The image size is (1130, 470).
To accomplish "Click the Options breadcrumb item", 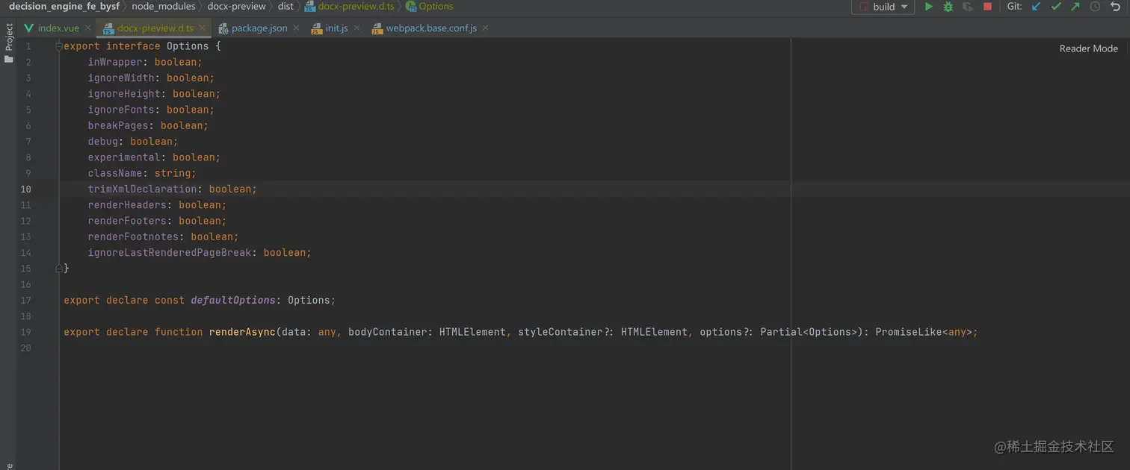I will (x=429, y=7).
